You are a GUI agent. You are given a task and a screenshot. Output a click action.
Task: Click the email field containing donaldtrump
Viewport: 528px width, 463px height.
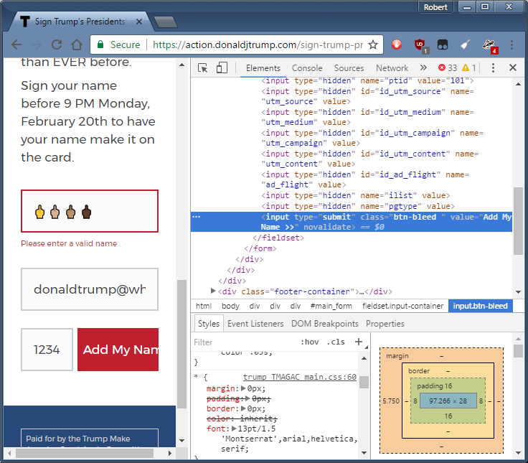[x=90, y=289]
